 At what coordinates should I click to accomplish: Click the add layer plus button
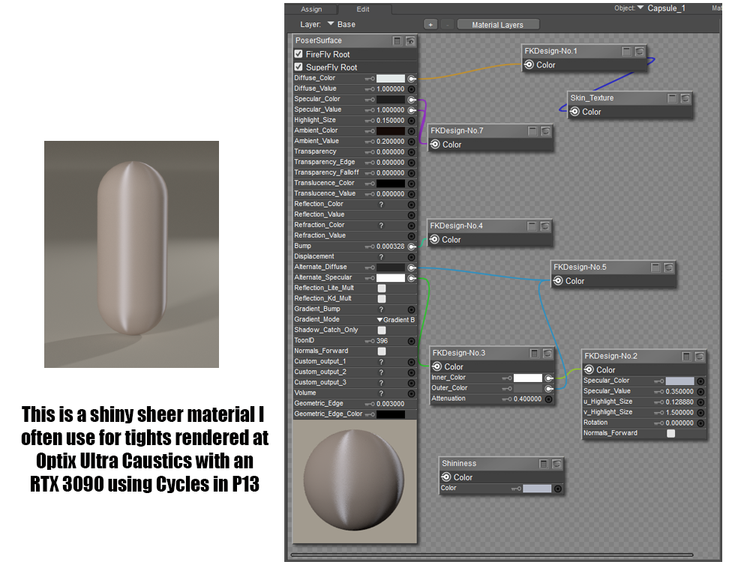(430, 25)
